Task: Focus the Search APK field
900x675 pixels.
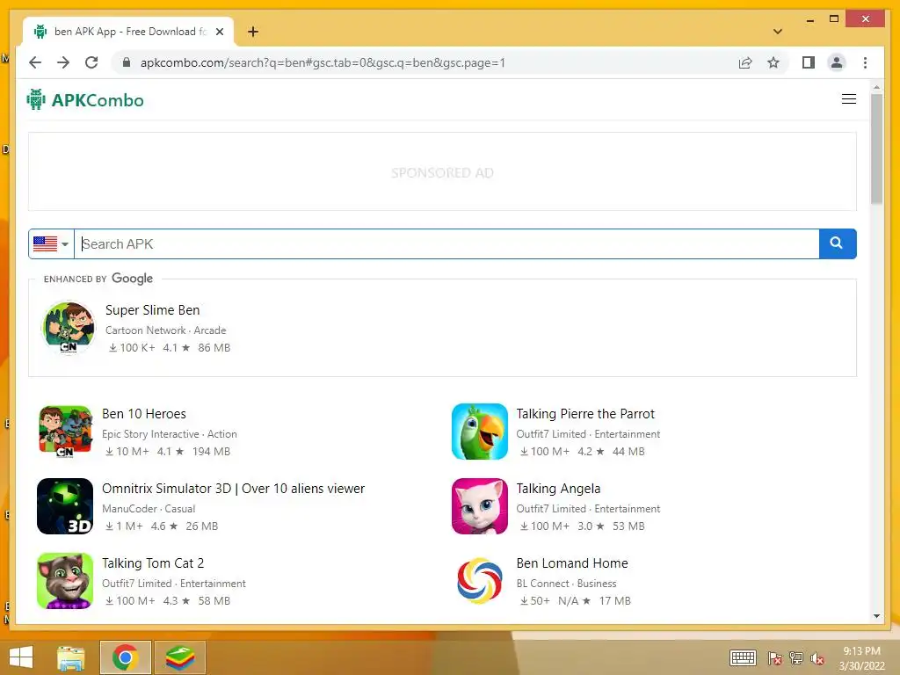Action: click(446, 244)
